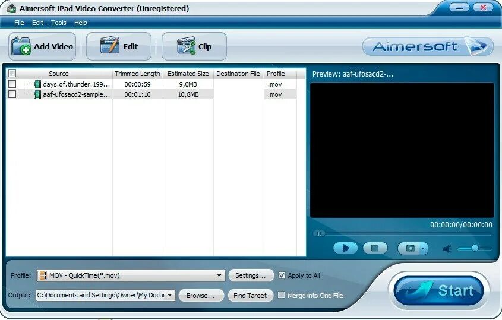Screen dimensions: 502x320
Task: Select the days.of.thunder.199... file name
Action: 77,84
